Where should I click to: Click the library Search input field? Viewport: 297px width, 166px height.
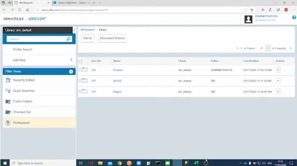click(36, 39)
